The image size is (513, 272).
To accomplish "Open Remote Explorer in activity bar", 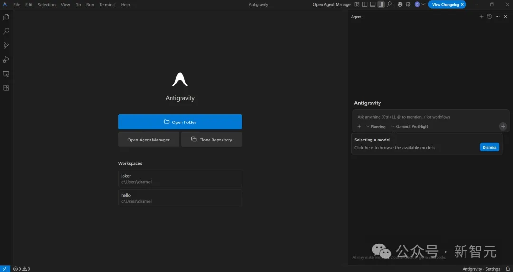I will (6, 74).
